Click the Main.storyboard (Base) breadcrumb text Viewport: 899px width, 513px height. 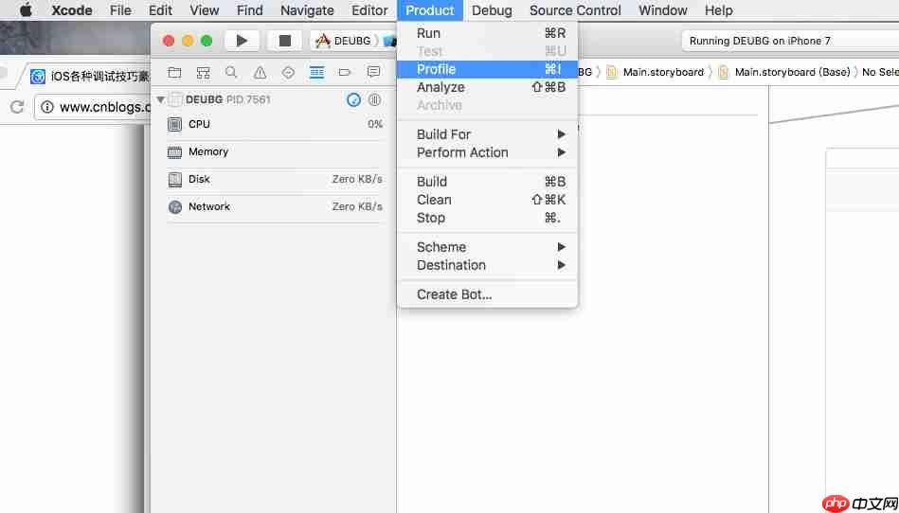tap(792, 72)
